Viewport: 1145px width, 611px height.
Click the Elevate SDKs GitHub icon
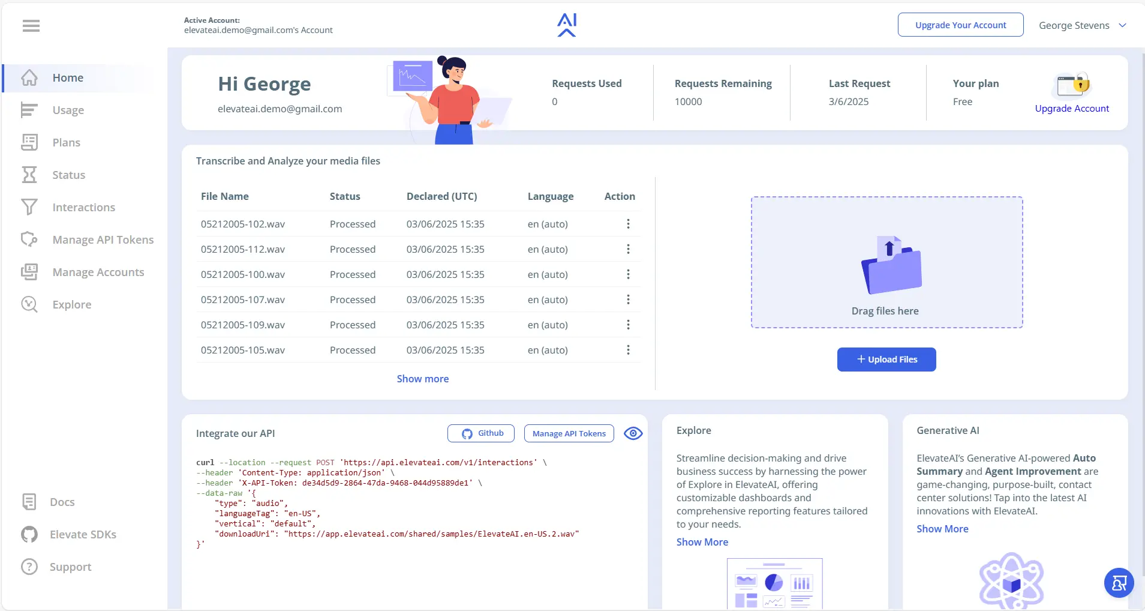29,534
